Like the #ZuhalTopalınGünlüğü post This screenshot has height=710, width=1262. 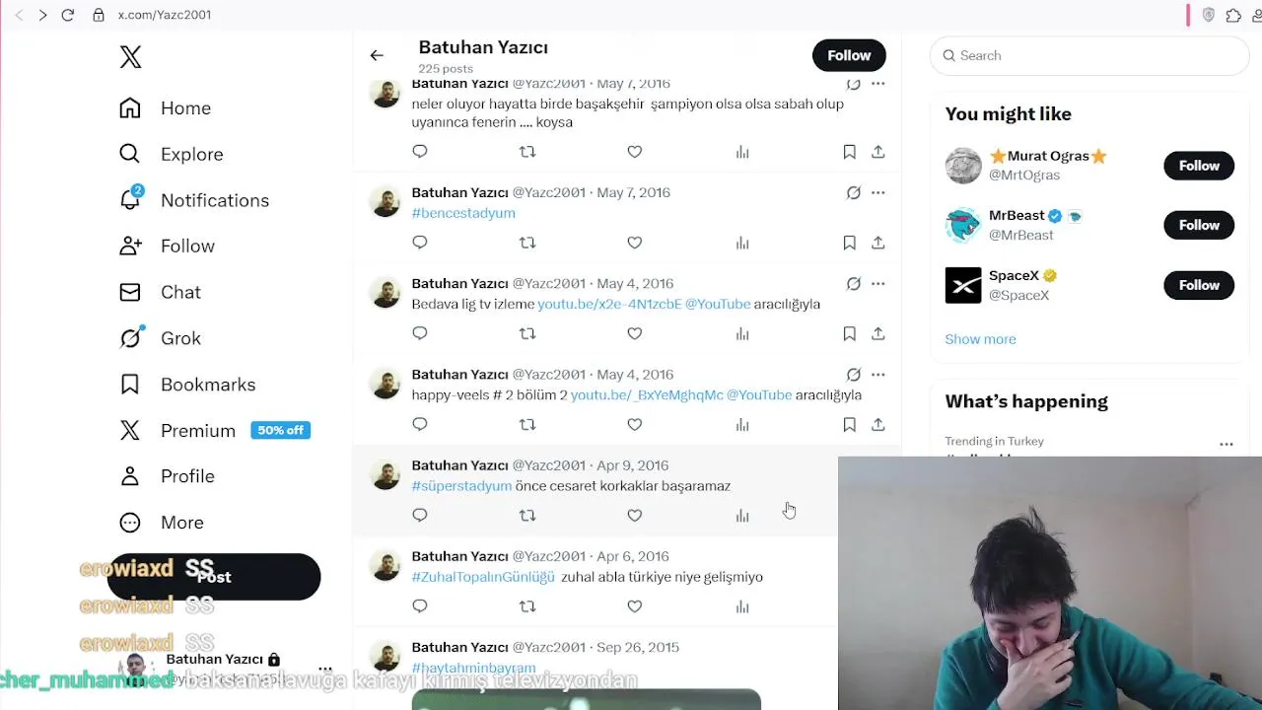point(635,606)
